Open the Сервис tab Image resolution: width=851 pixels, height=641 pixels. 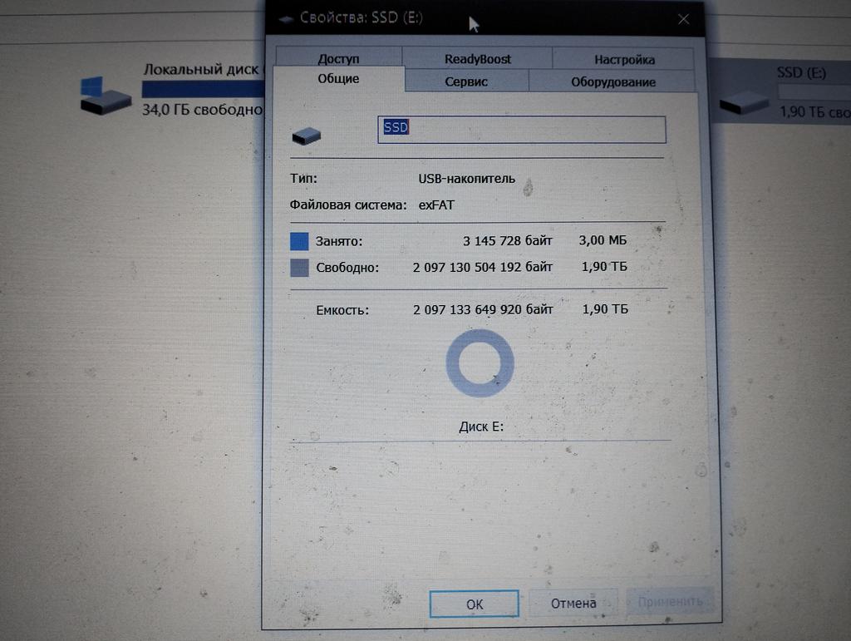point(466,81)
